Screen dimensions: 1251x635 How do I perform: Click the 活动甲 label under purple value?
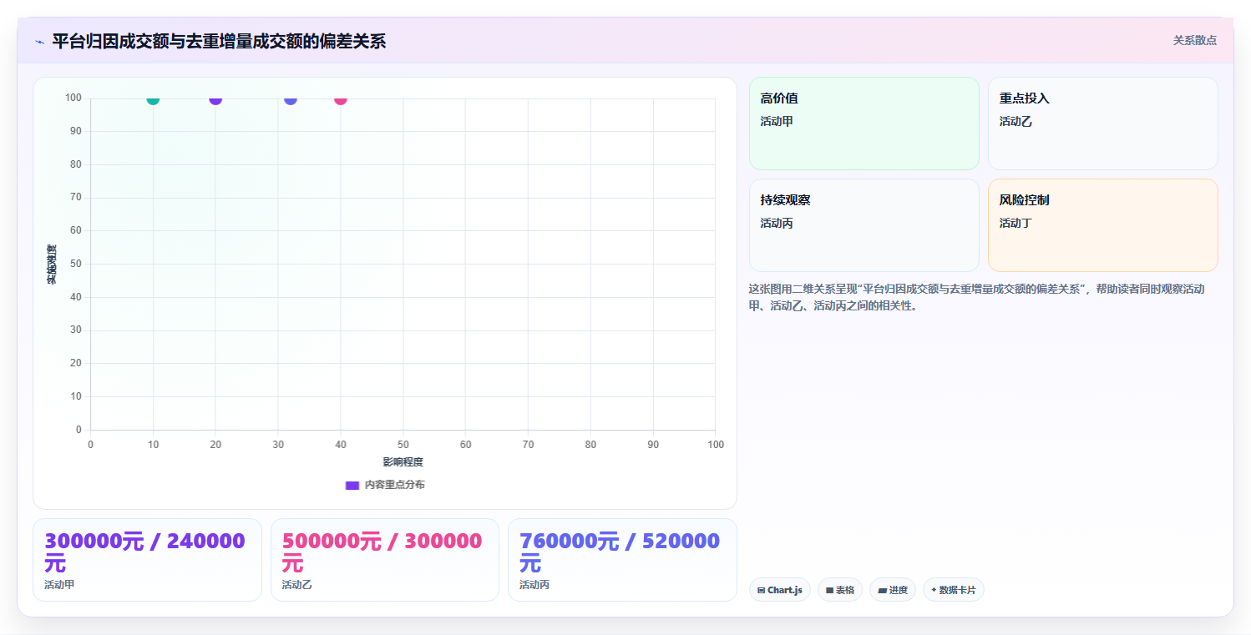point(59,585)
